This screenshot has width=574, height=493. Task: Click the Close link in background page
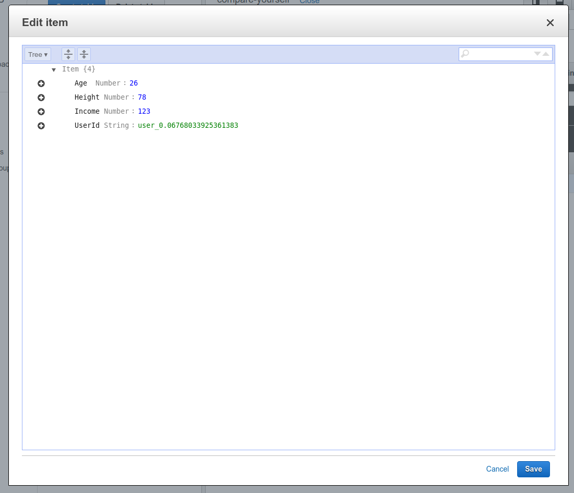[309, 2]
